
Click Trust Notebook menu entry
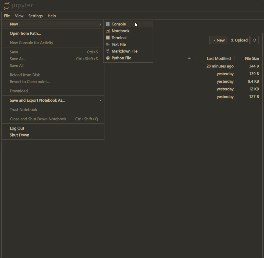click(x=53, y=110)
